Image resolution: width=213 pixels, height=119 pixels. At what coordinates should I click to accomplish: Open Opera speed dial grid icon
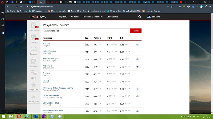[21, 7]
